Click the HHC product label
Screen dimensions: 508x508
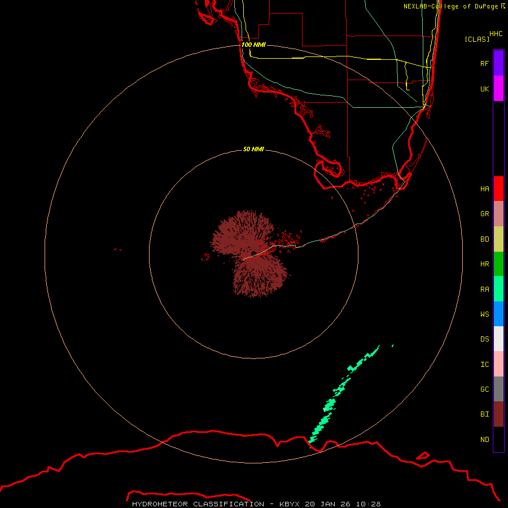(496, 34)
